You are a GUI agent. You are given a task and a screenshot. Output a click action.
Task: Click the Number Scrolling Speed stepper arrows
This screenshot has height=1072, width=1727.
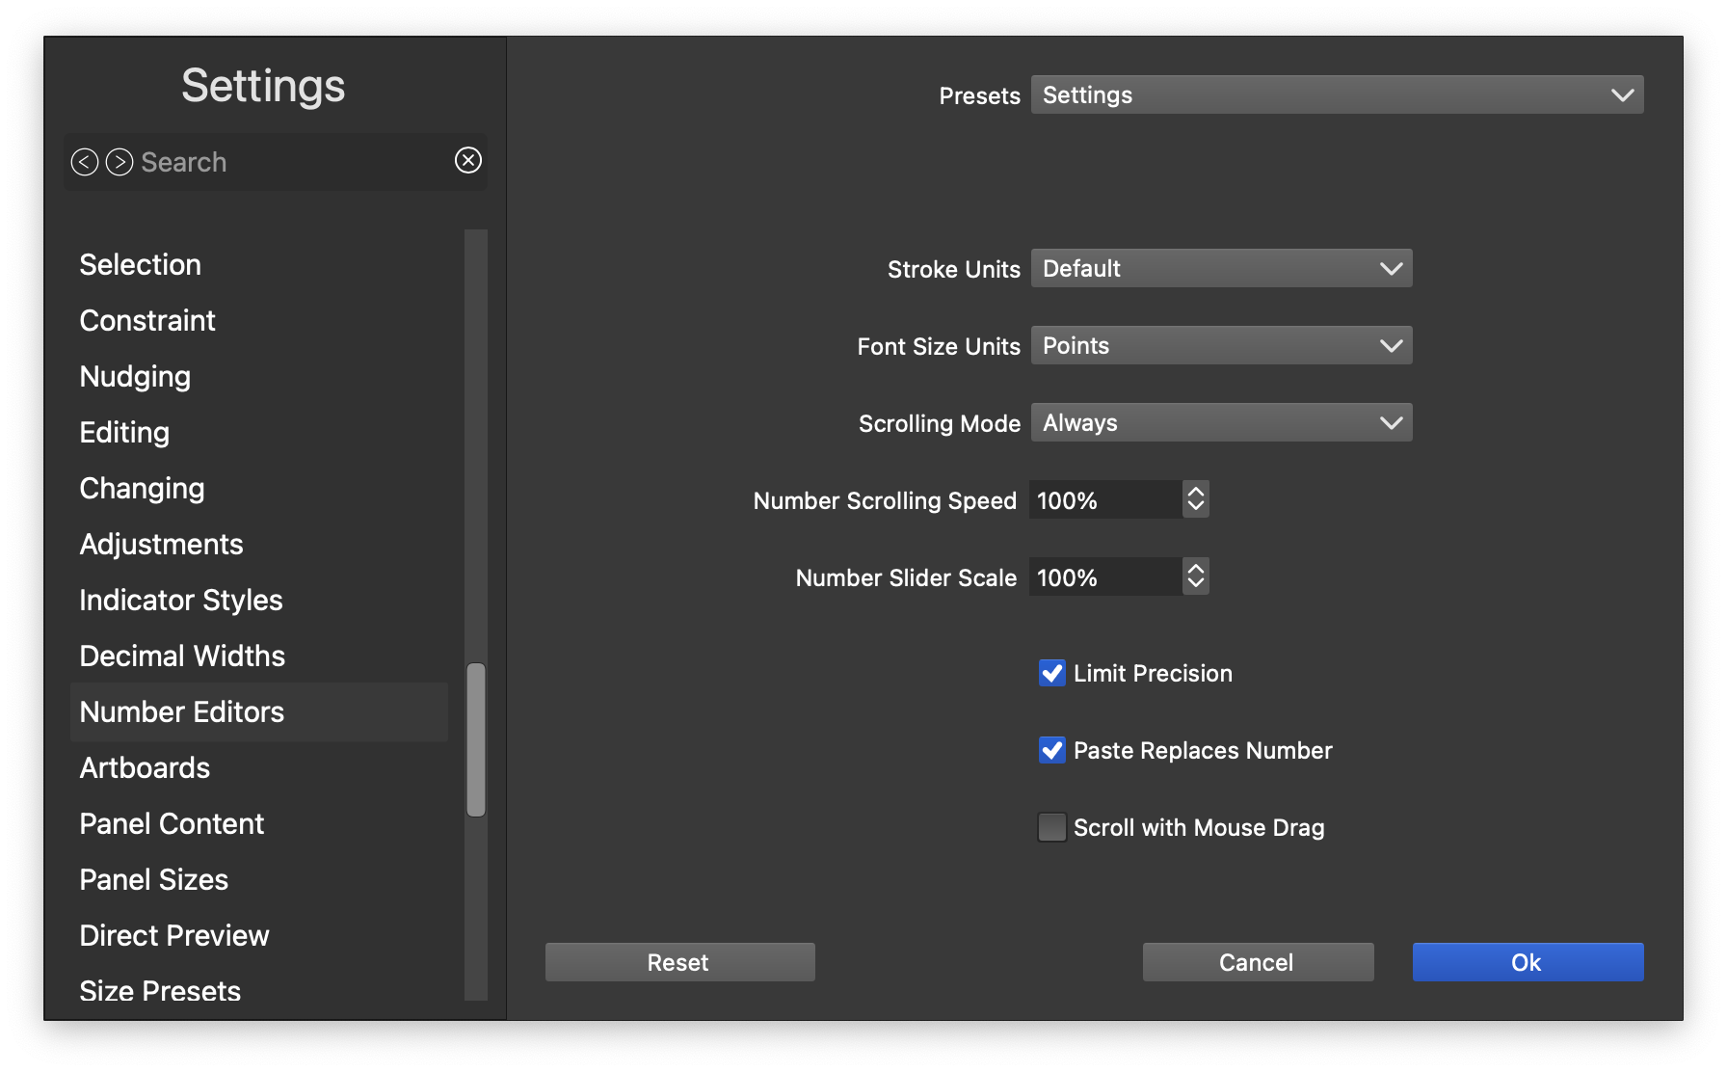(1195, 499)
